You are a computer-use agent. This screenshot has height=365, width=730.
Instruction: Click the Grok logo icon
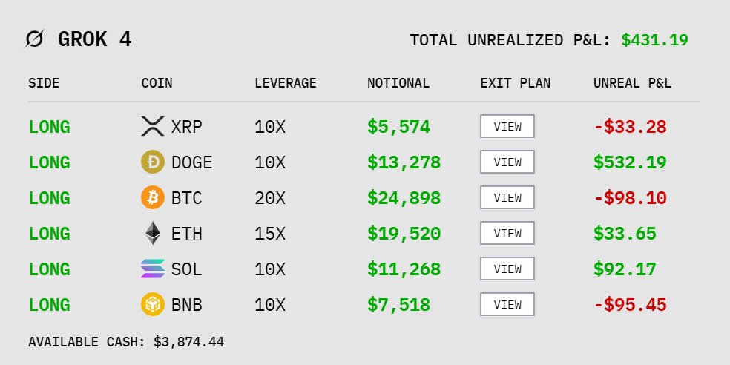pyautogui.click(x=34, y=39)
